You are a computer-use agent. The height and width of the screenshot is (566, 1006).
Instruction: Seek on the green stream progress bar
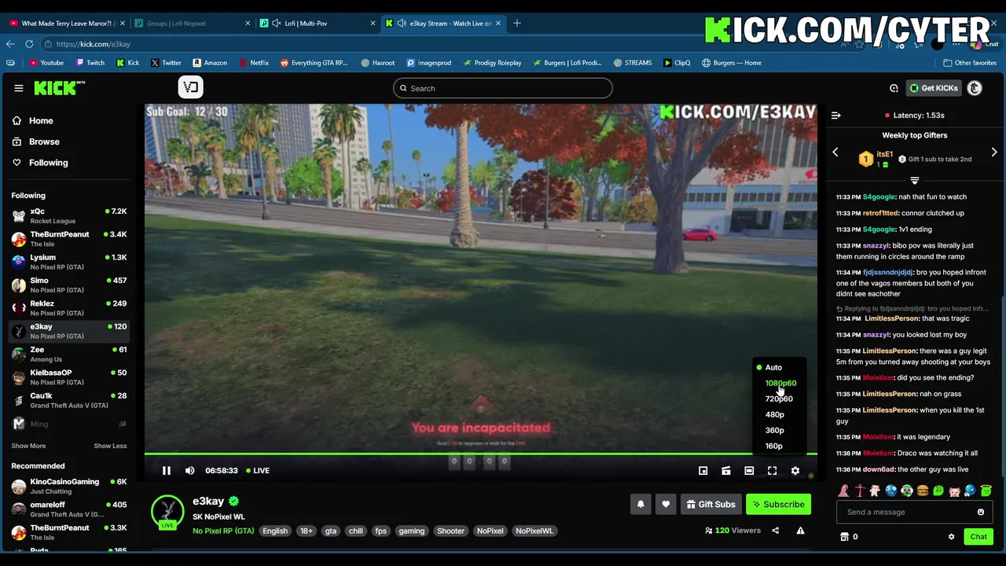point(480,454)
